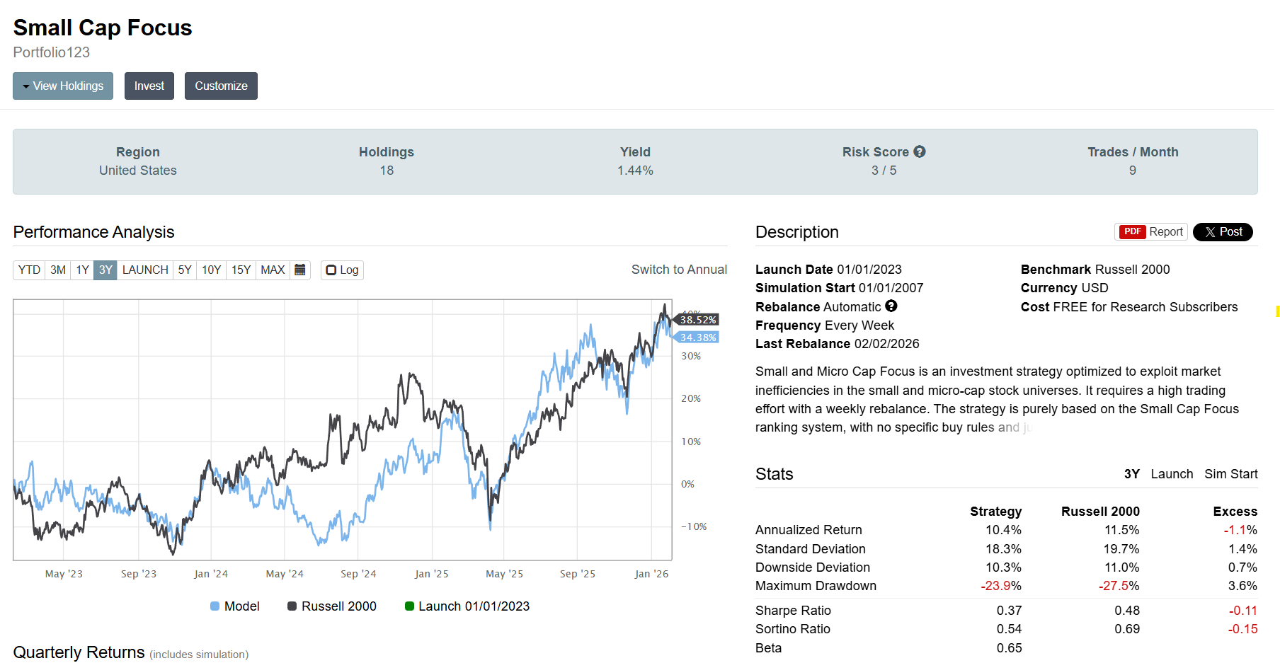Toggle the Model legend series marker
The image size is (1280, 663).
click(x=215, y=606)
